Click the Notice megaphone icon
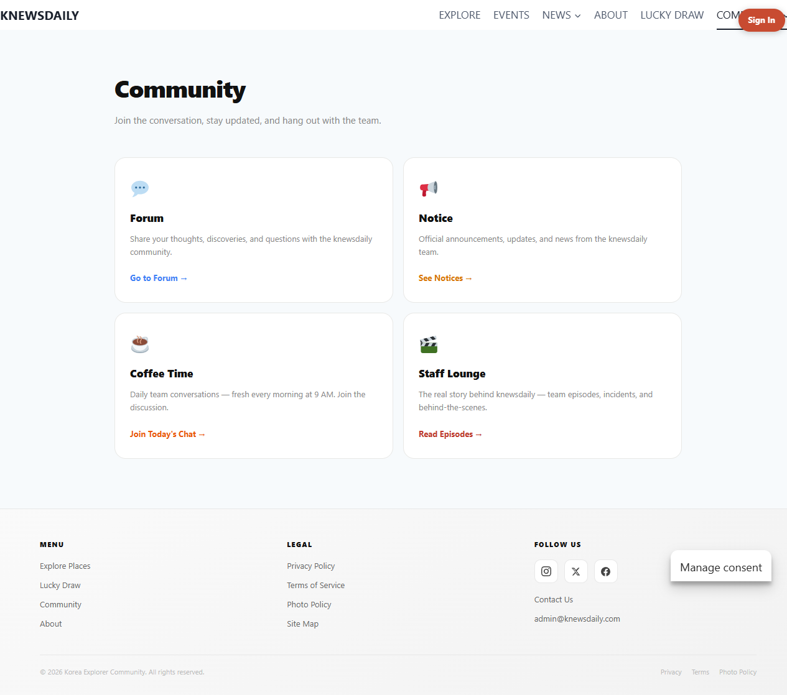The image size is (787, 695). point(429,188)
